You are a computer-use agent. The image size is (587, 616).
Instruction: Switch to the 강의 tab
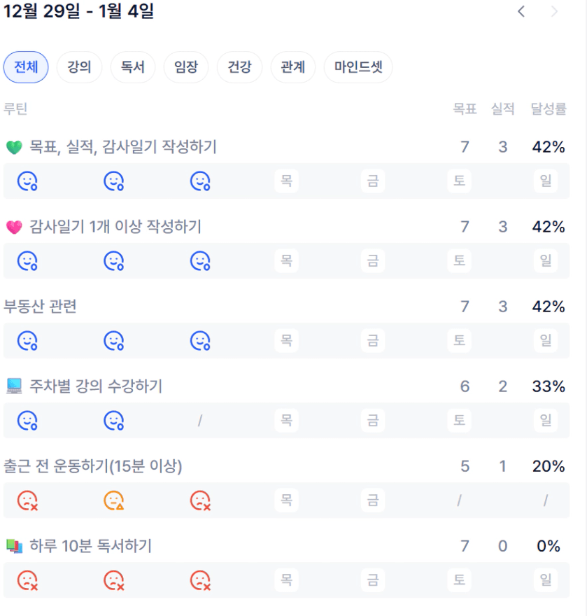[x=79, y=67]
